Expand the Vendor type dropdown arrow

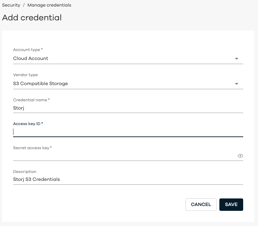pyautogui.click(x=237, y=84)
